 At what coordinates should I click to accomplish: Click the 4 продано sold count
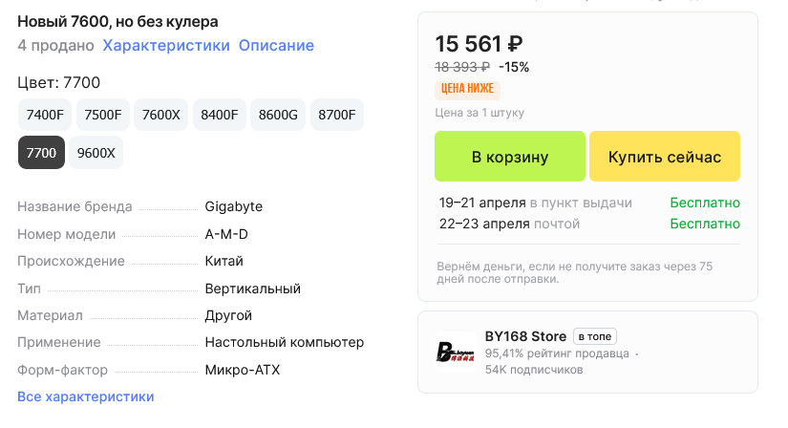click(x=55, y=46)
